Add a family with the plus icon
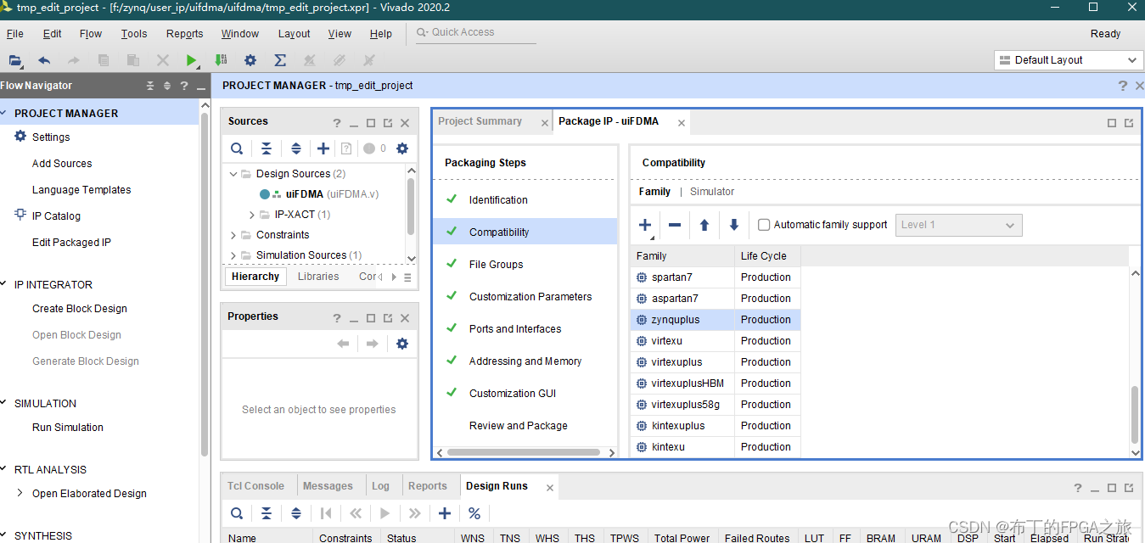This screenshot has height=543, width=1145. pos(645,225)
